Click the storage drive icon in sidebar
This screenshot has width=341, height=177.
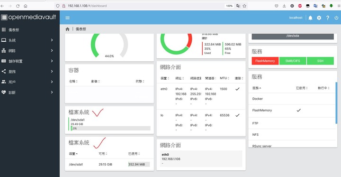(4, 61)
